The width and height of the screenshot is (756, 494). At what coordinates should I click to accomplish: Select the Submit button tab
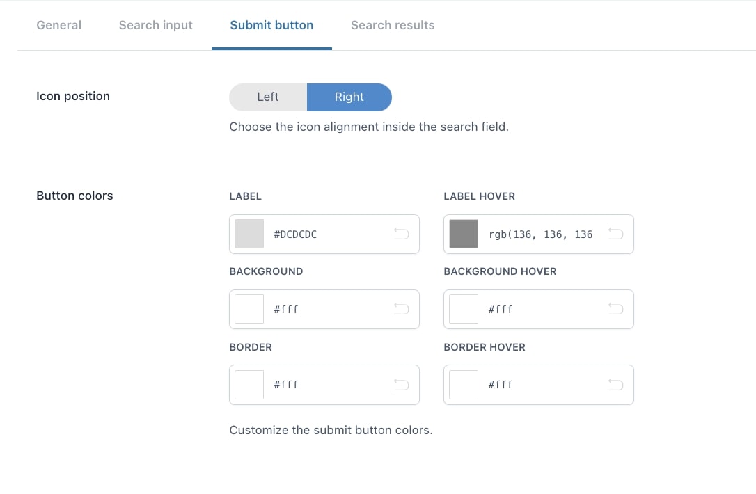pyautogui.click(x=271, y=25)
